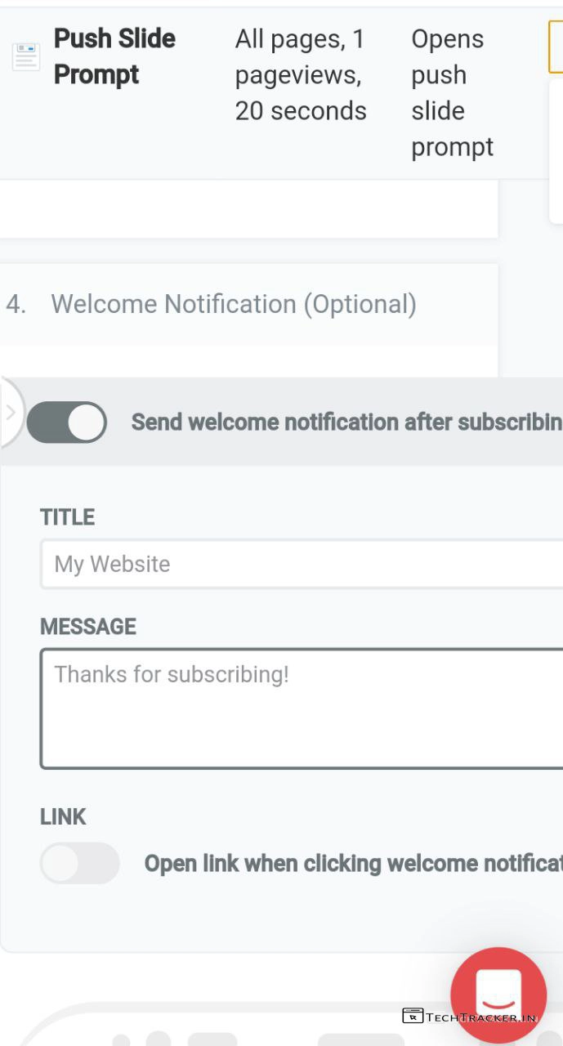Click the Title field with My Website placeholder
The image size is (563, 1046).
[301, 564]
